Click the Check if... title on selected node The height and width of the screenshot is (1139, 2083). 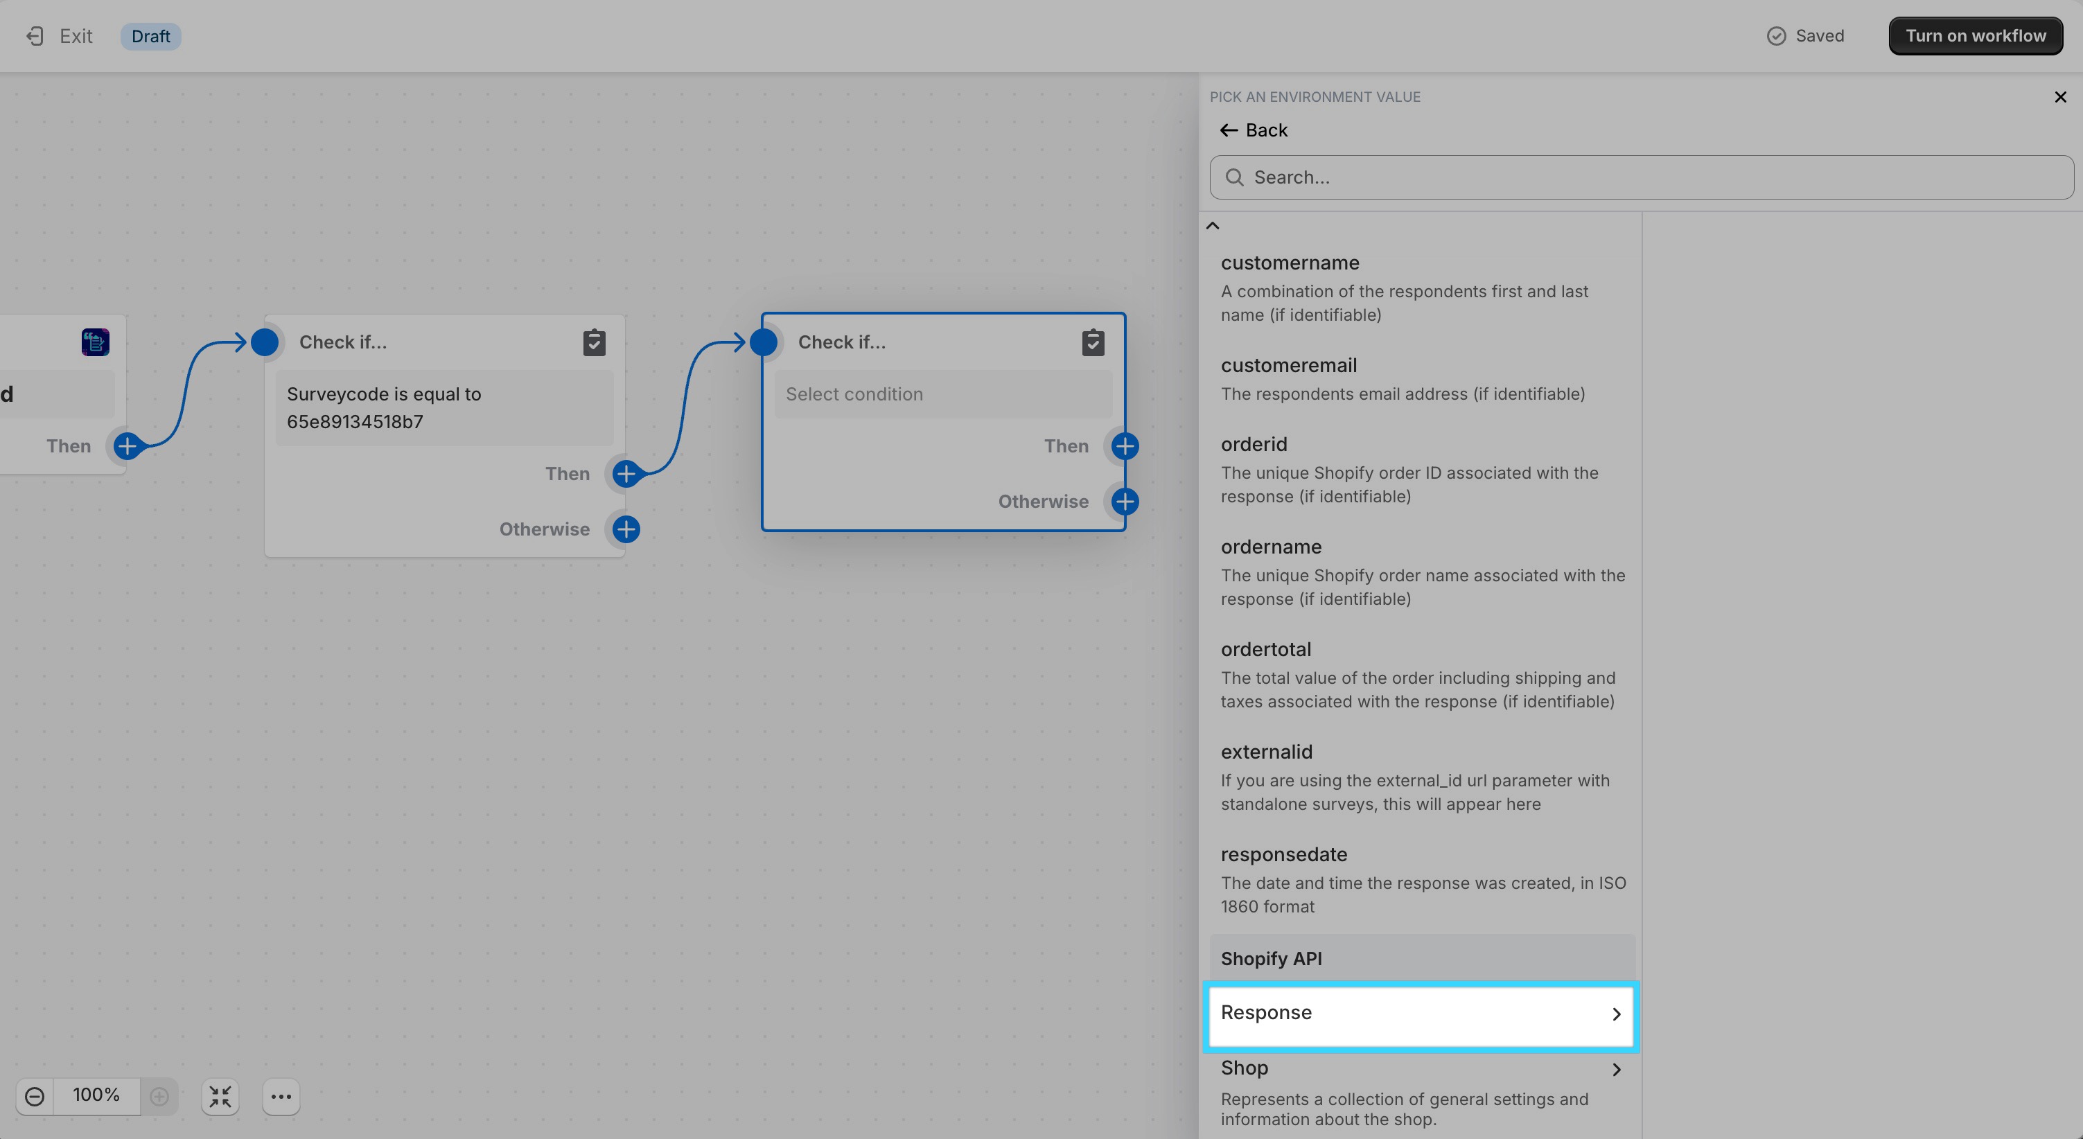[x=842, y=342]
